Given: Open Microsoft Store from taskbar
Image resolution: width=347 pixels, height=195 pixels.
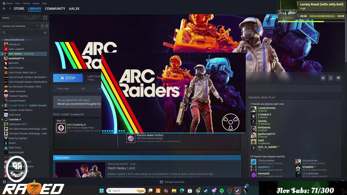Looking at the screenshot, I should 190,191.
